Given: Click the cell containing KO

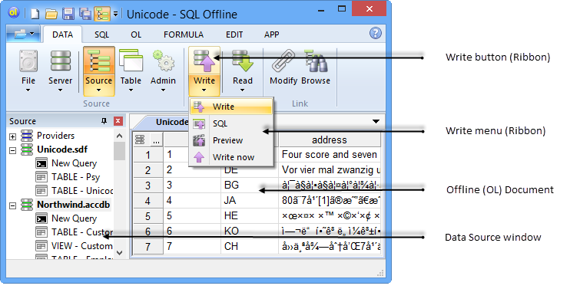Looking at the screenshot, I should (x=250, y=231).
